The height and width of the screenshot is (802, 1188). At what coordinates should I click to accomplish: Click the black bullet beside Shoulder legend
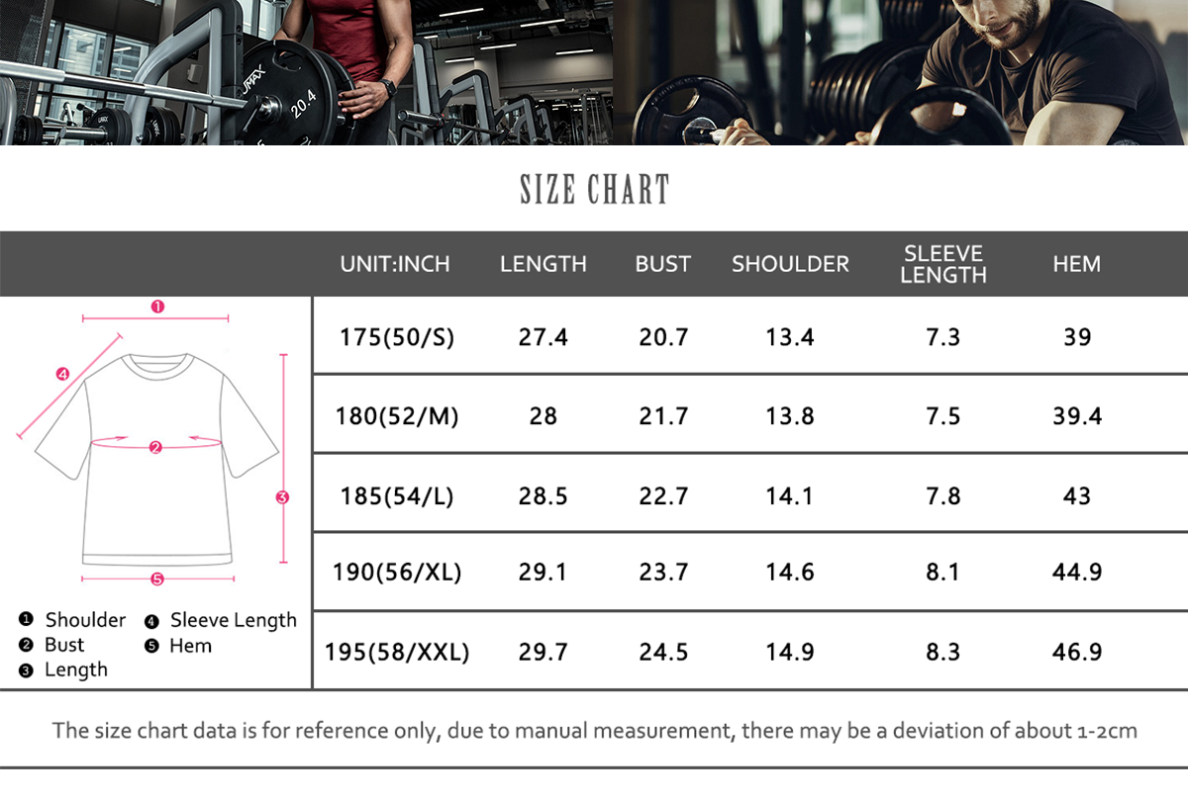26,620
